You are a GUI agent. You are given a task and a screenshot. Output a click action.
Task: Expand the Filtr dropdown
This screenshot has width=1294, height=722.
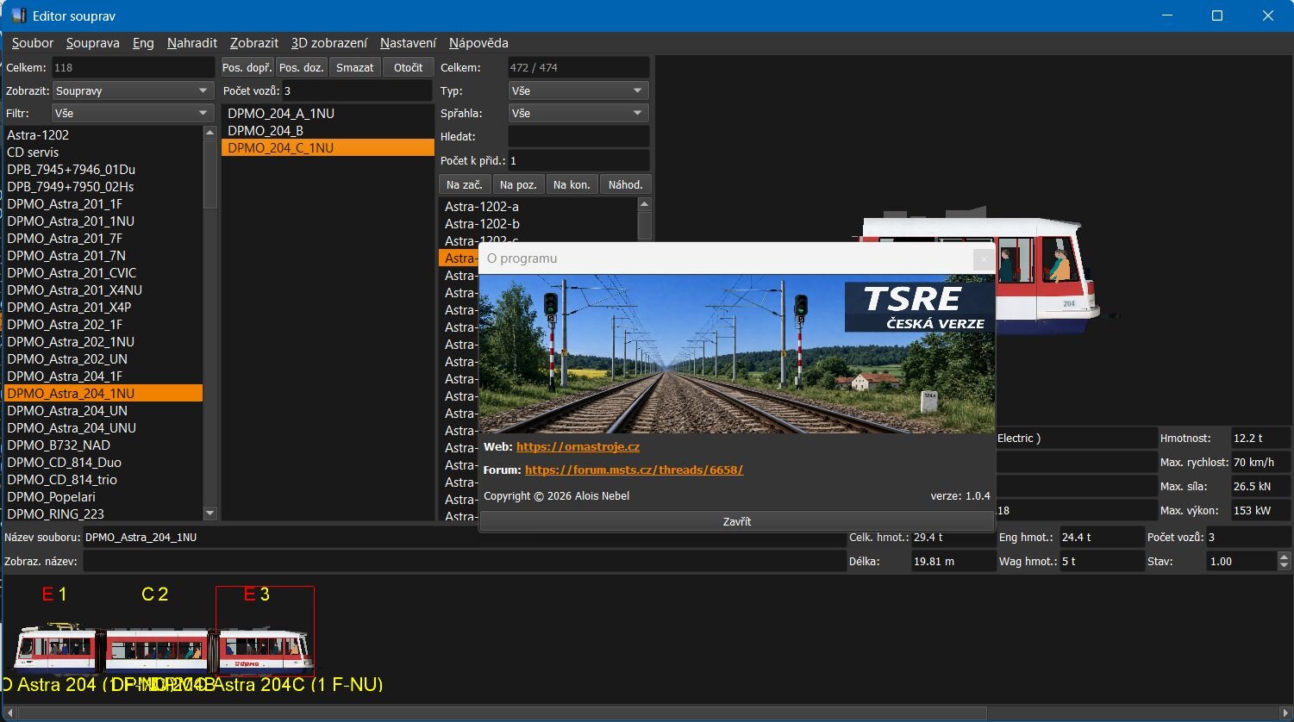tap(133, 113)
